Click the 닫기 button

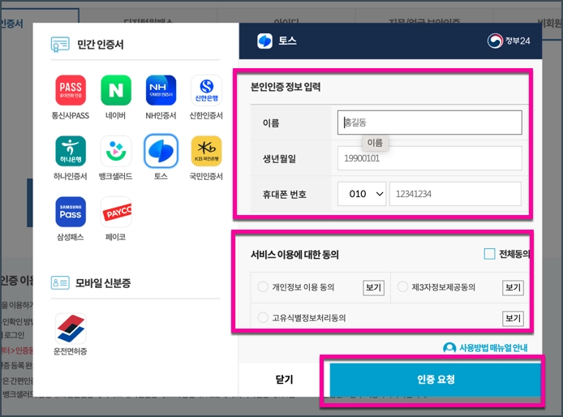coord(285,380)
